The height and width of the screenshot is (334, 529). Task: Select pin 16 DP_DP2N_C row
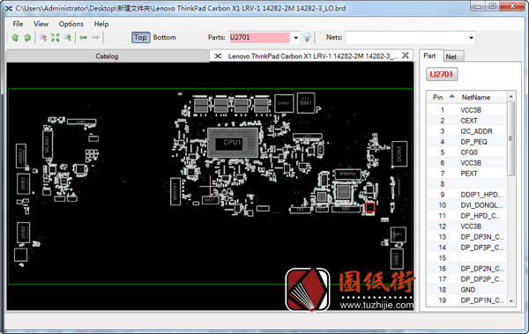click(467, 269)
